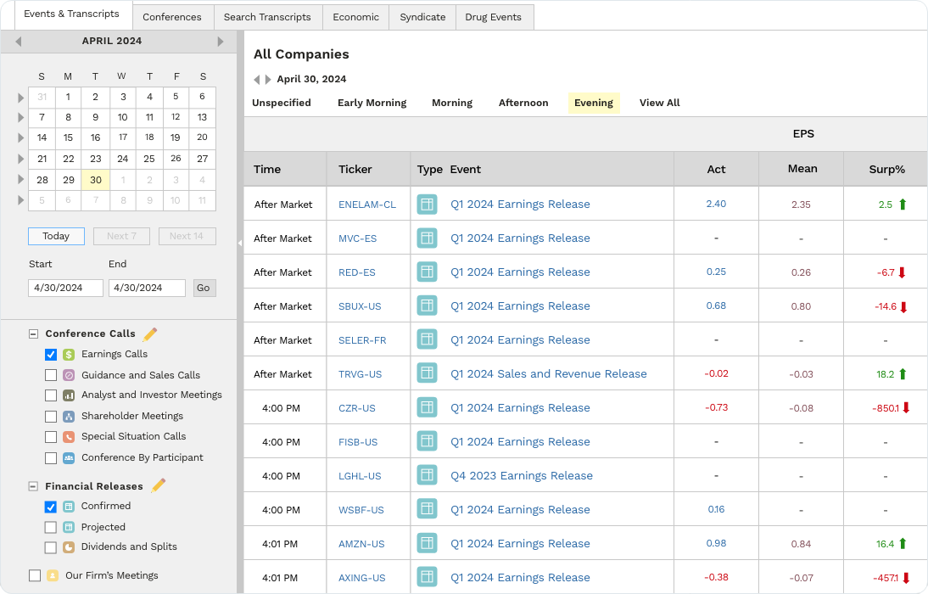Edit Financial Releases with pencil icon
The height and width of the screenshot is (594, 928).
pyautogui.click(x=158, y=486)
